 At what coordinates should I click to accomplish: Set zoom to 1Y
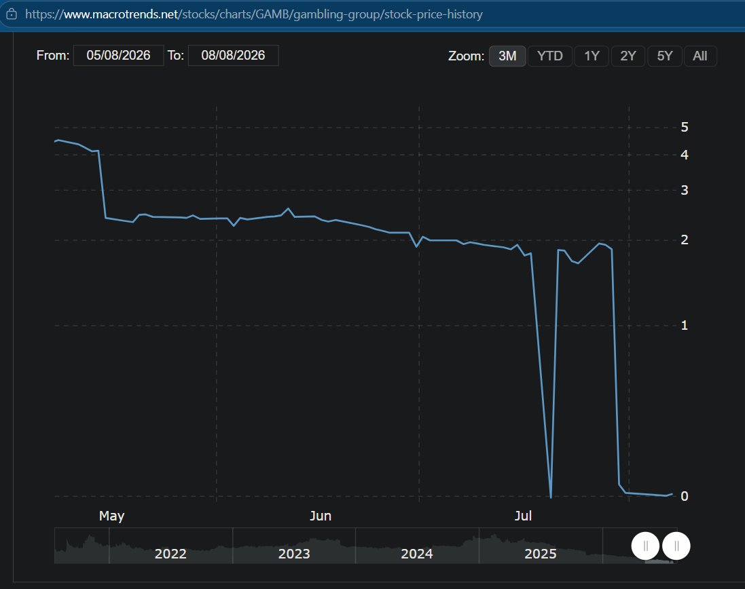click(592, 56)
